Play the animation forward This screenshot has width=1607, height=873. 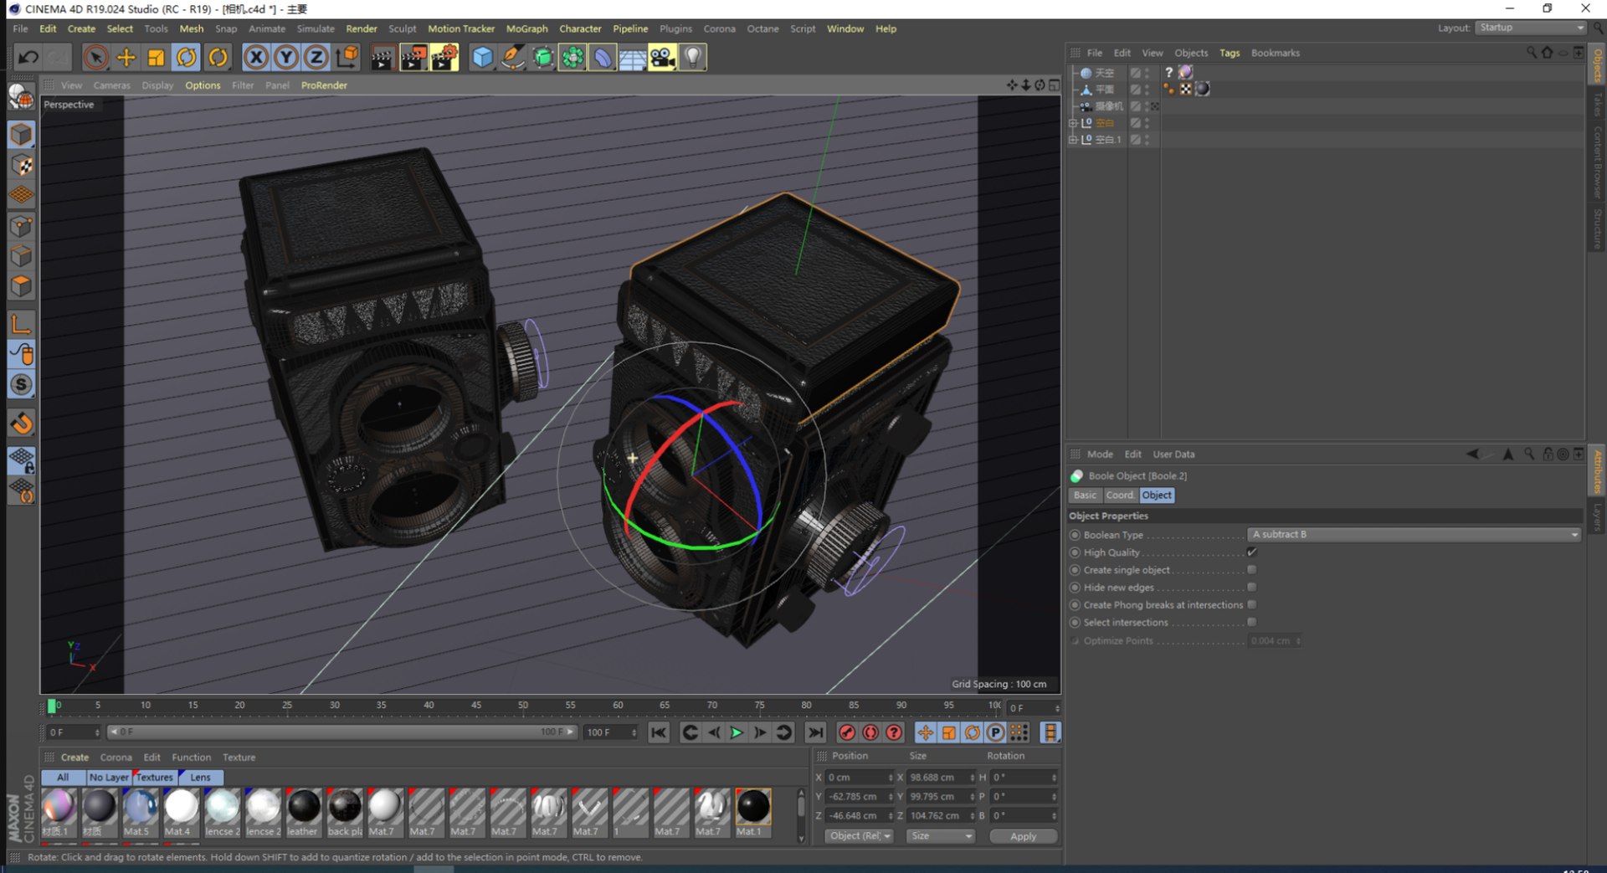[x=737, y=732]
